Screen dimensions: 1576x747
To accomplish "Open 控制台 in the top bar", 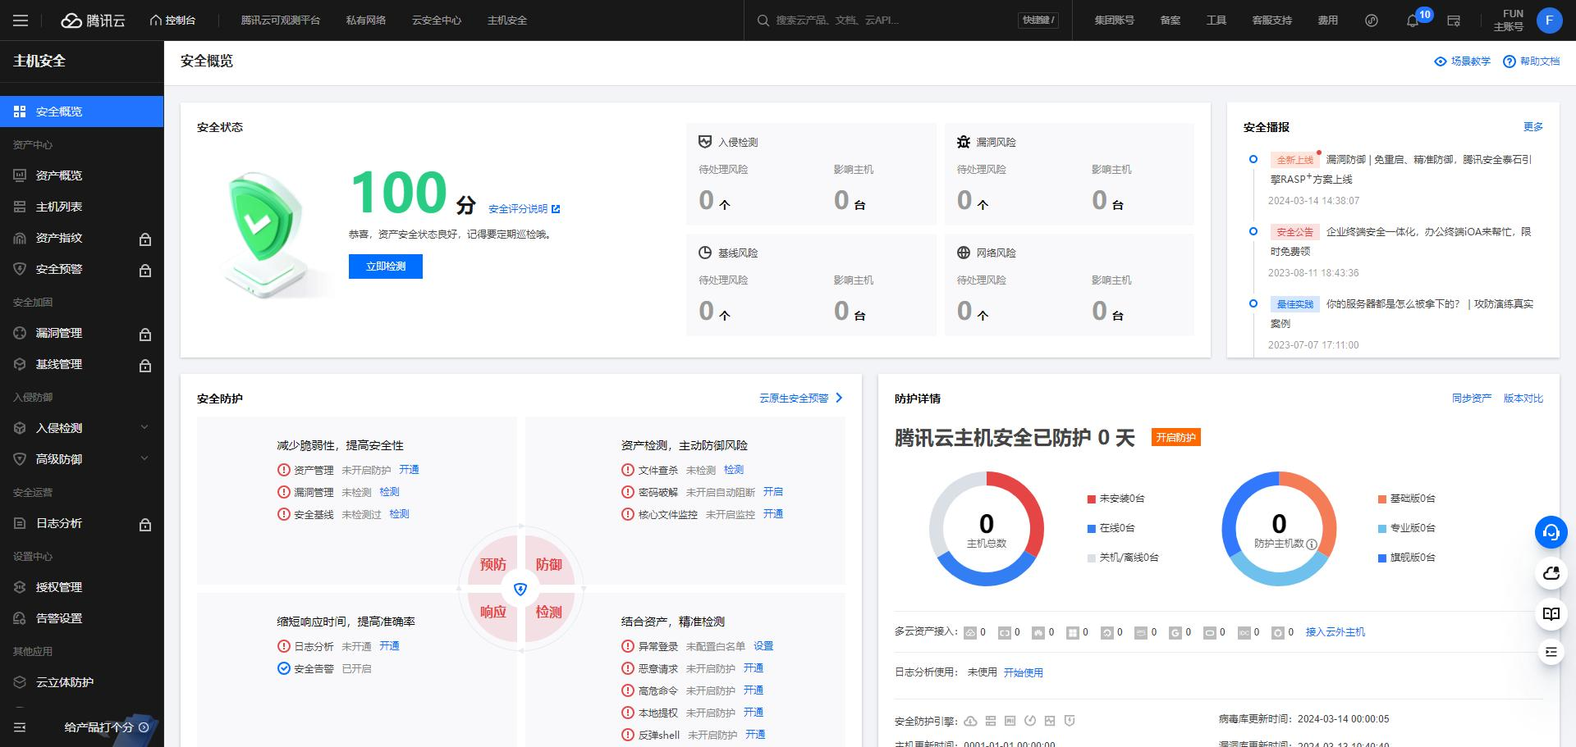I will [x=172, y=20].
